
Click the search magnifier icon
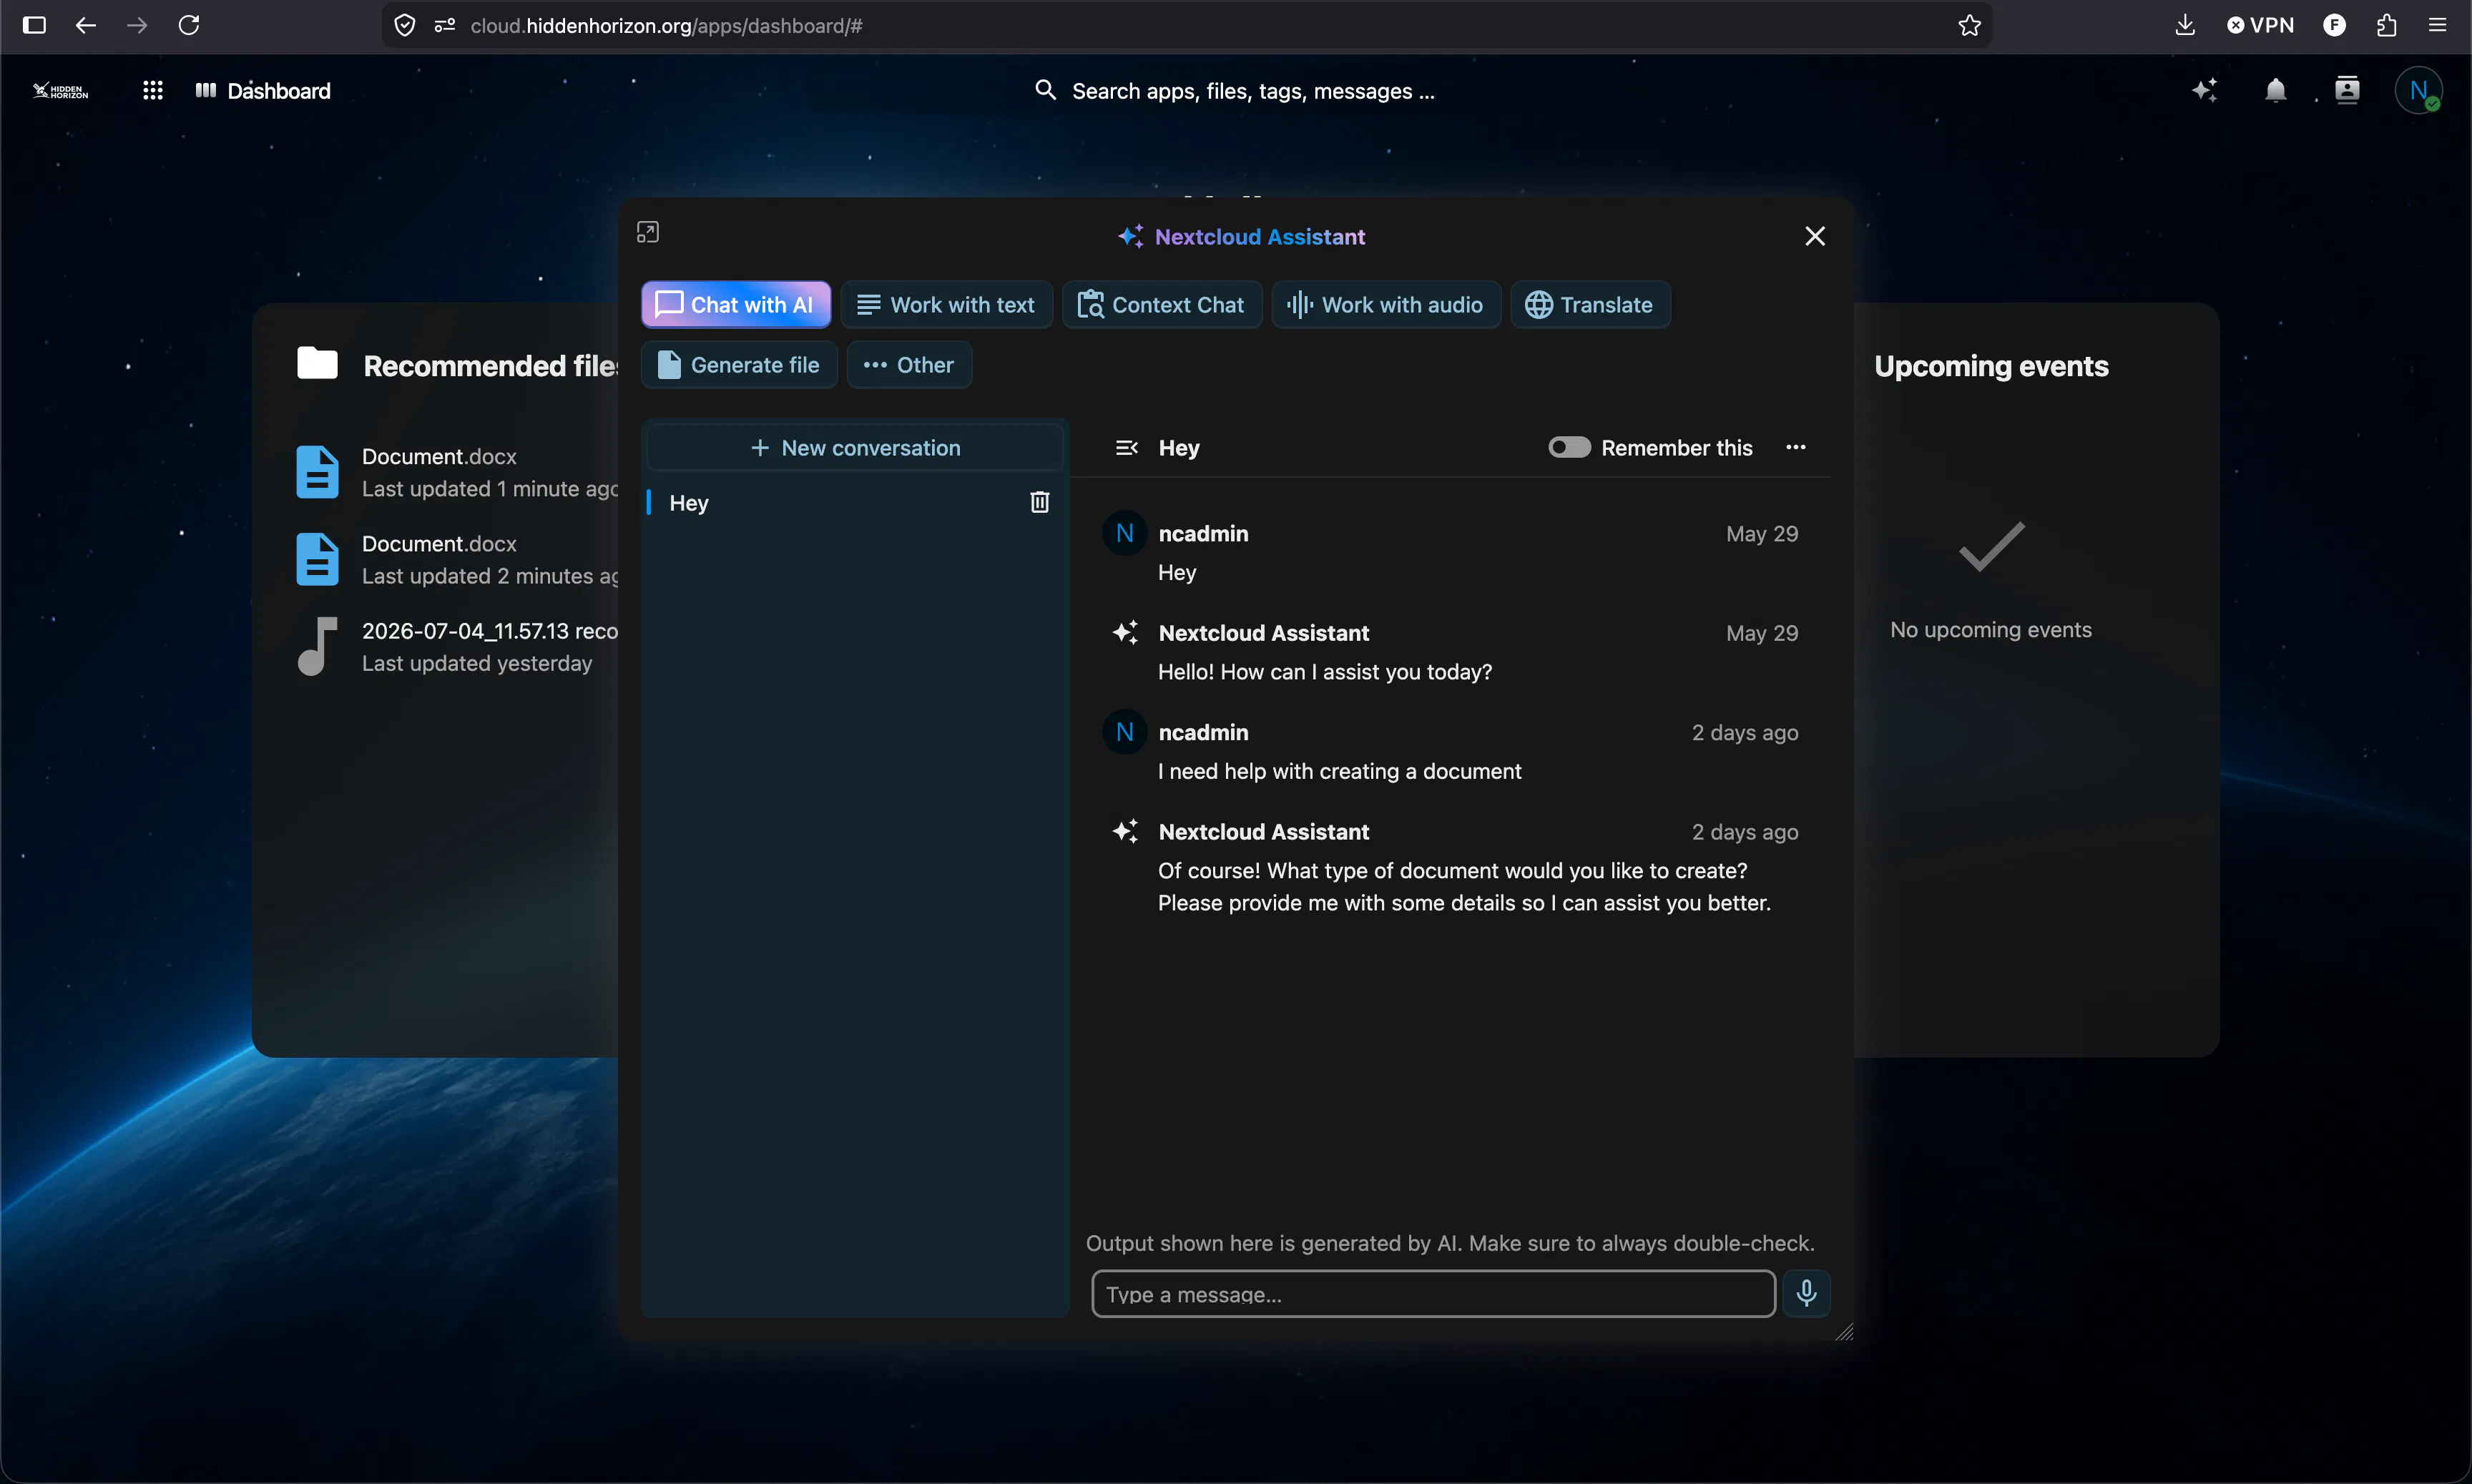(x=1045, y=91)
